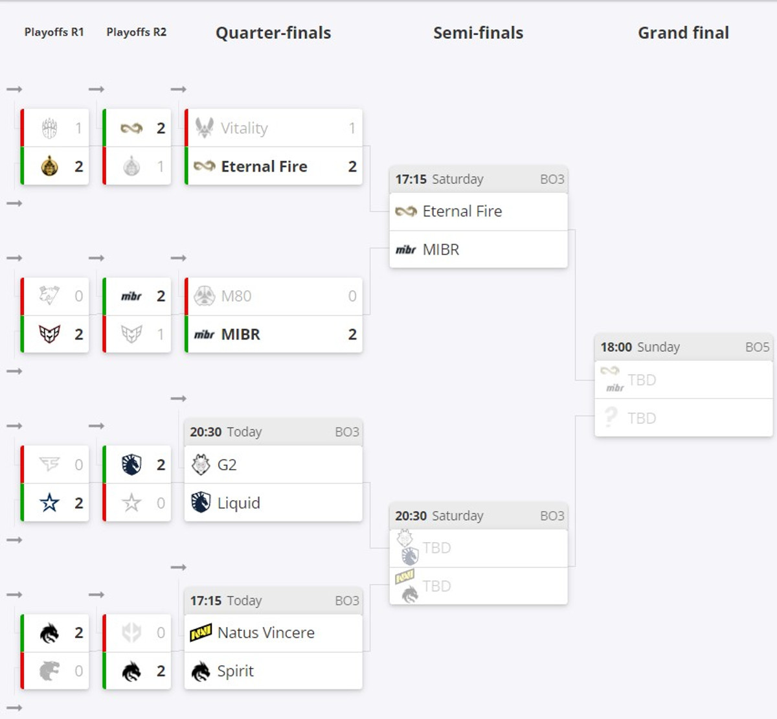Screen dimensions: 777x719
Task: Click the Vitality team logo icon
Action: [205, 128]
